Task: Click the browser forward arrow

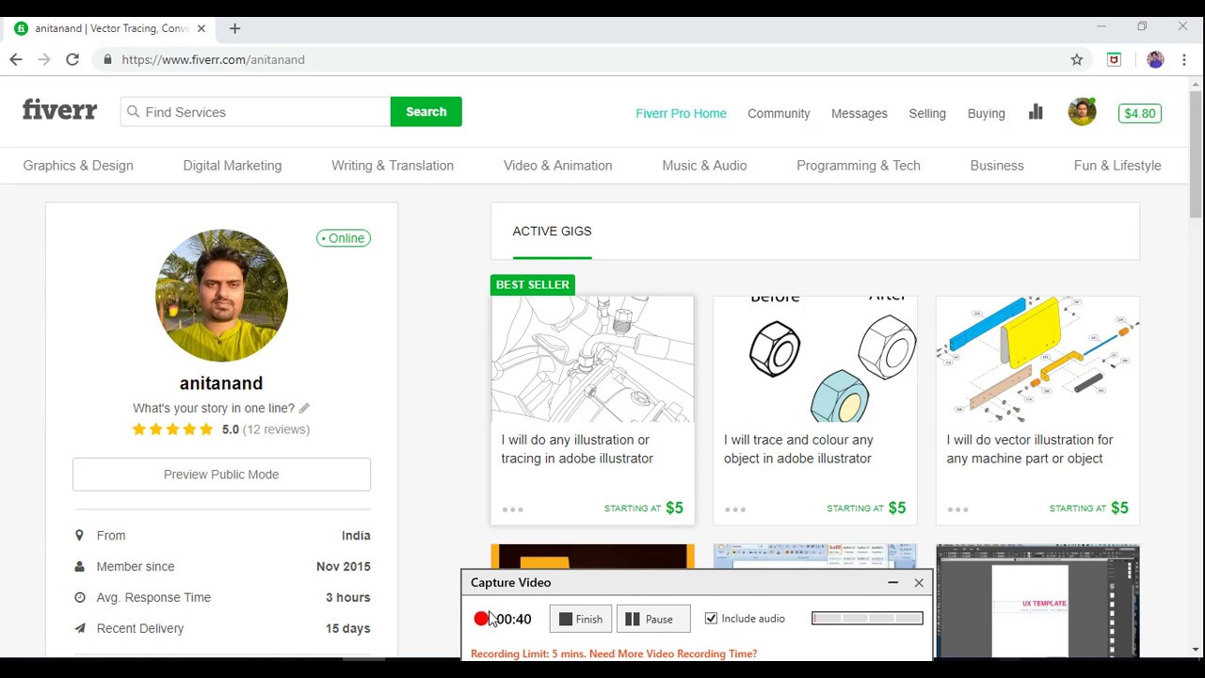Action: pyautogui.click(x=44, y=59)
